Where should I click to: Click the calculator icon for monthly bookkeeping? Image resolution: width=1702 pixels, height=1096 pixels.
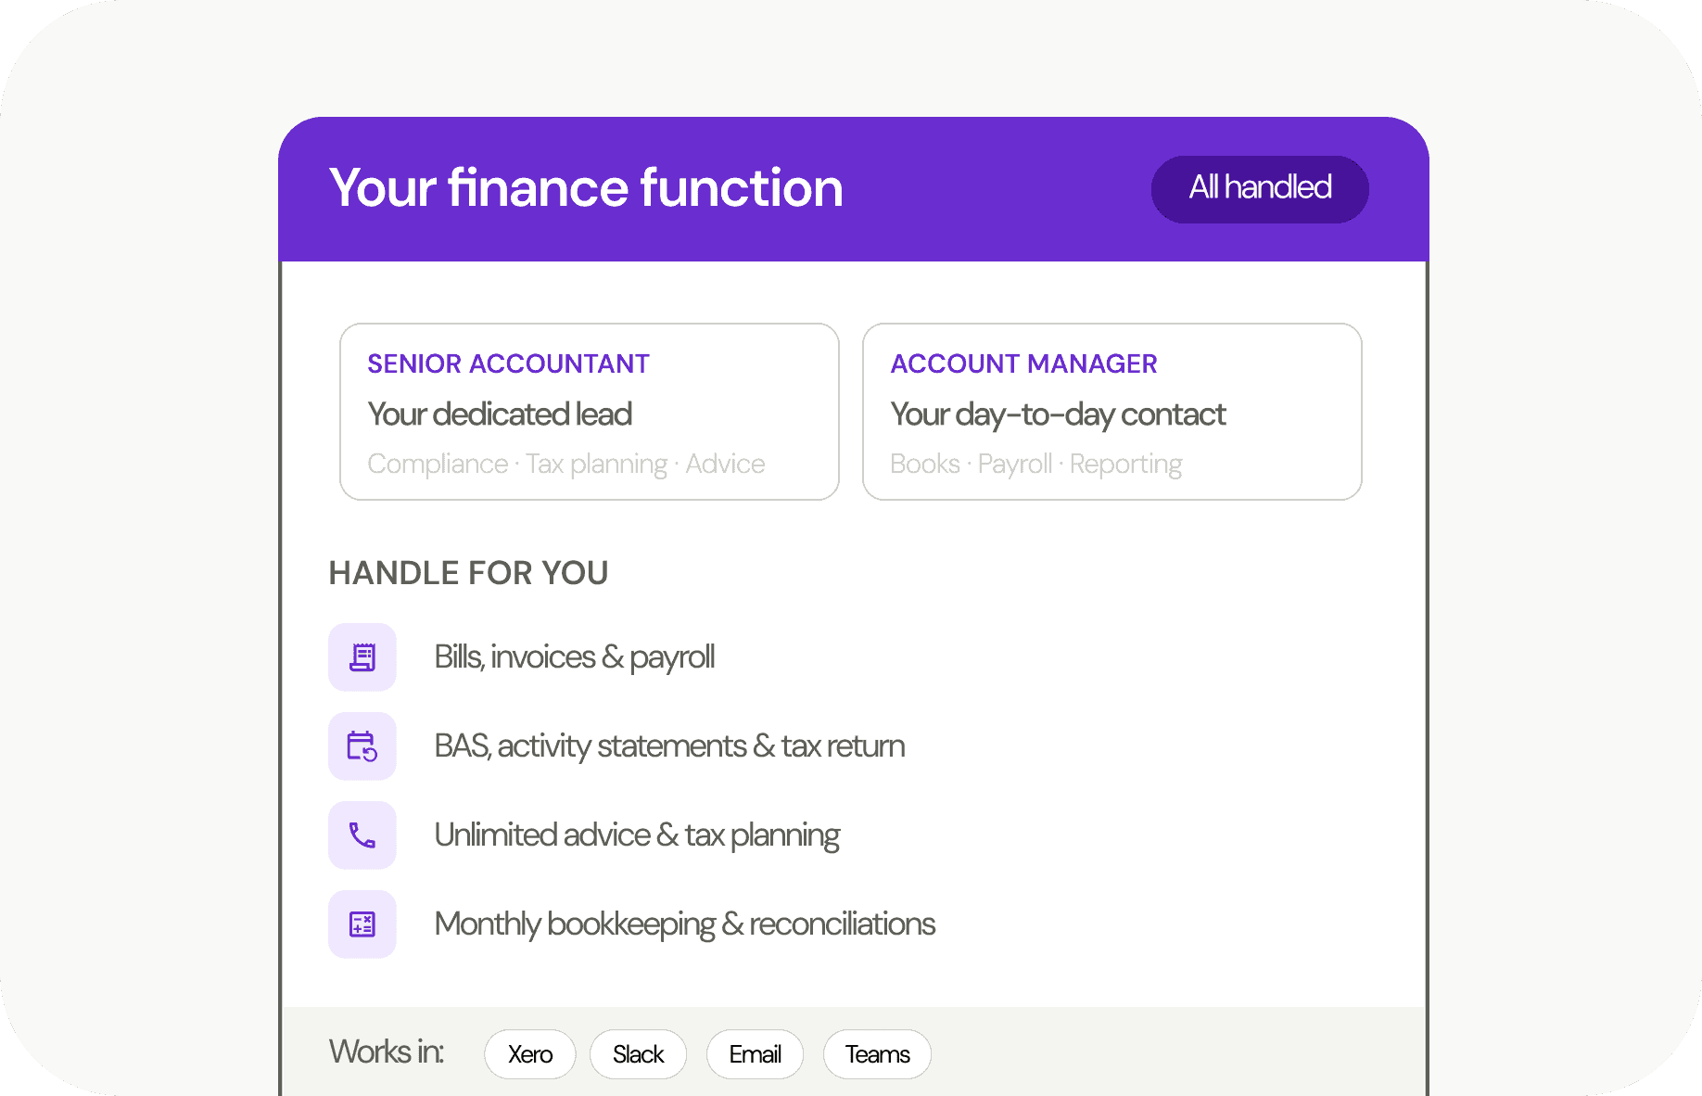click(362, 924)
